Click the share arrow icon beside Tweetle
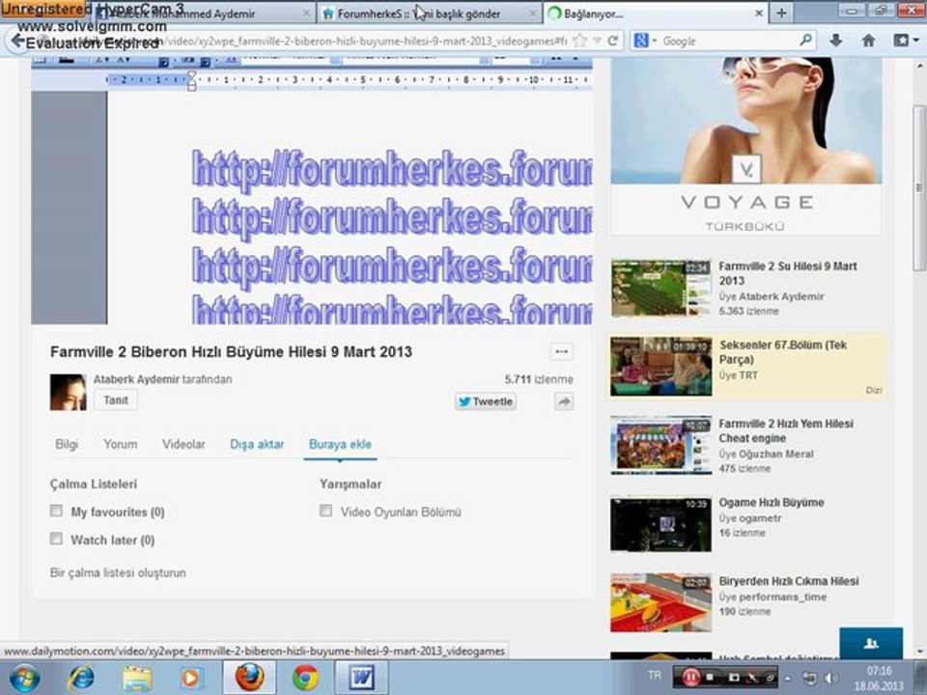The height and width of the screenshot is (695, 927). pyautogui.click(x=564, y=402)
